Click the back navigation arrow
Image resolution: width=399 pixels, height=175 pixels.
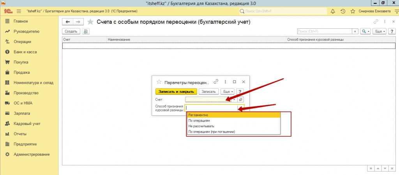68,22
